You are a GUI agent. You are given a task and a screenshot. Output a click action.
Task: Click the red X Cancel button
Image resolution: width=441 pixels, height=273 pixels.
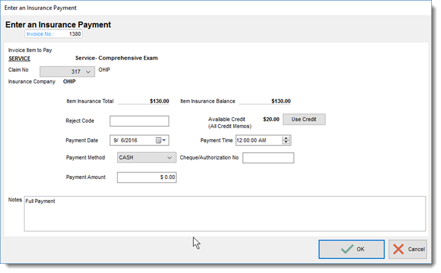[407, 249]
